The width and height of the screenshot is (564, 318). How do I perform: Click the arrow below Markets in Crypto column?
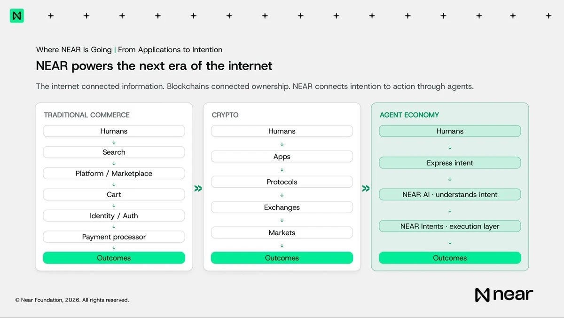pos(282,246)
